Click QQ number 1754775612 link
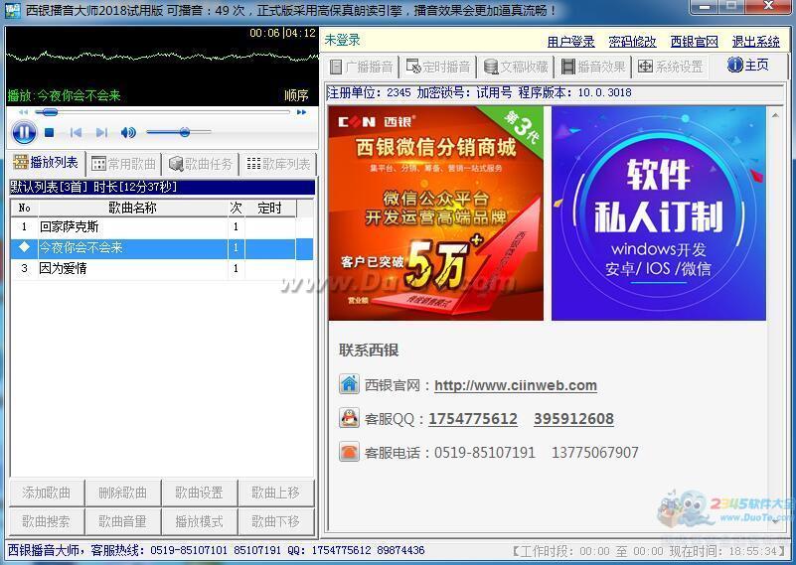796x565 pixels. [473, 419]
